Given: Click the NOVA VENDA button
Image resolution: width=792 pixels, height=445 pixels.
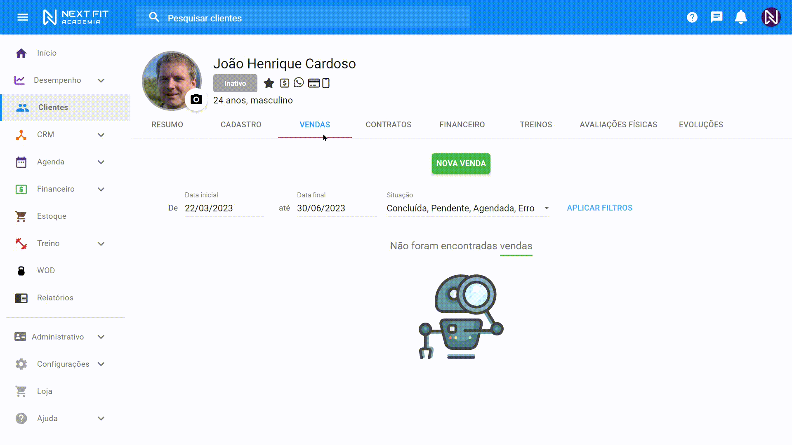Looking at the screenshot, I should (x=461, y=164).
